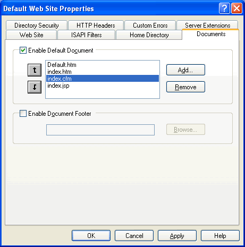Remove the selected default document
This screenshot has width=245, height=247.
[185, 87]
